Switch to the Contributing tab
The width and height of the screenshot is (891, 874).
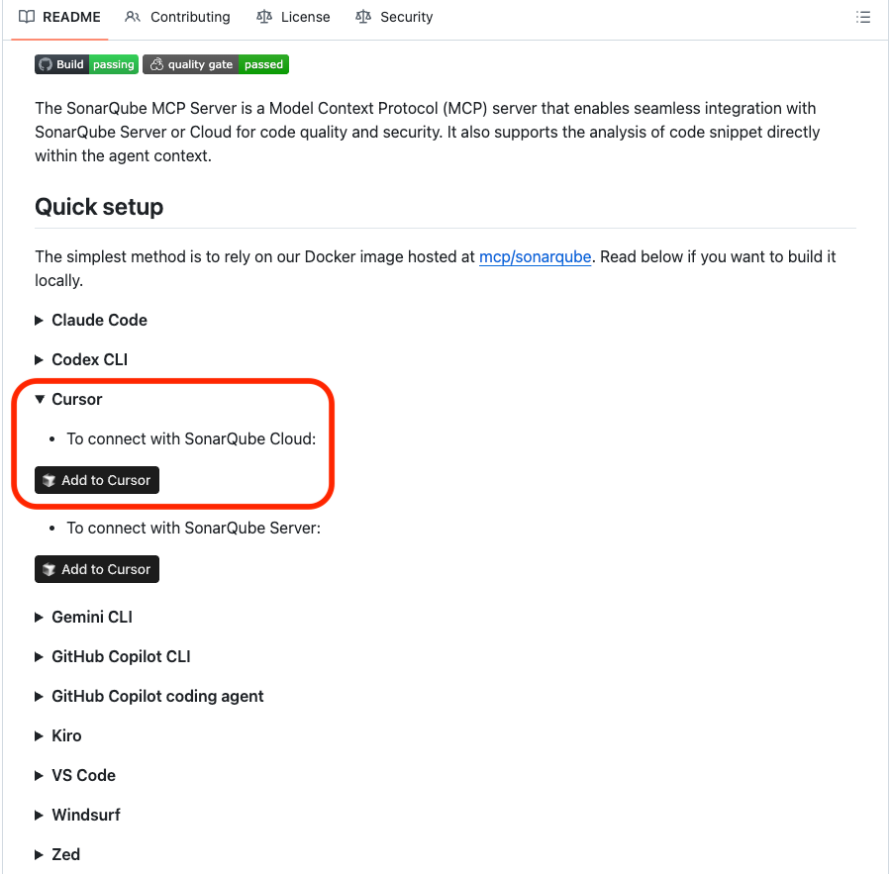[188, 17]
